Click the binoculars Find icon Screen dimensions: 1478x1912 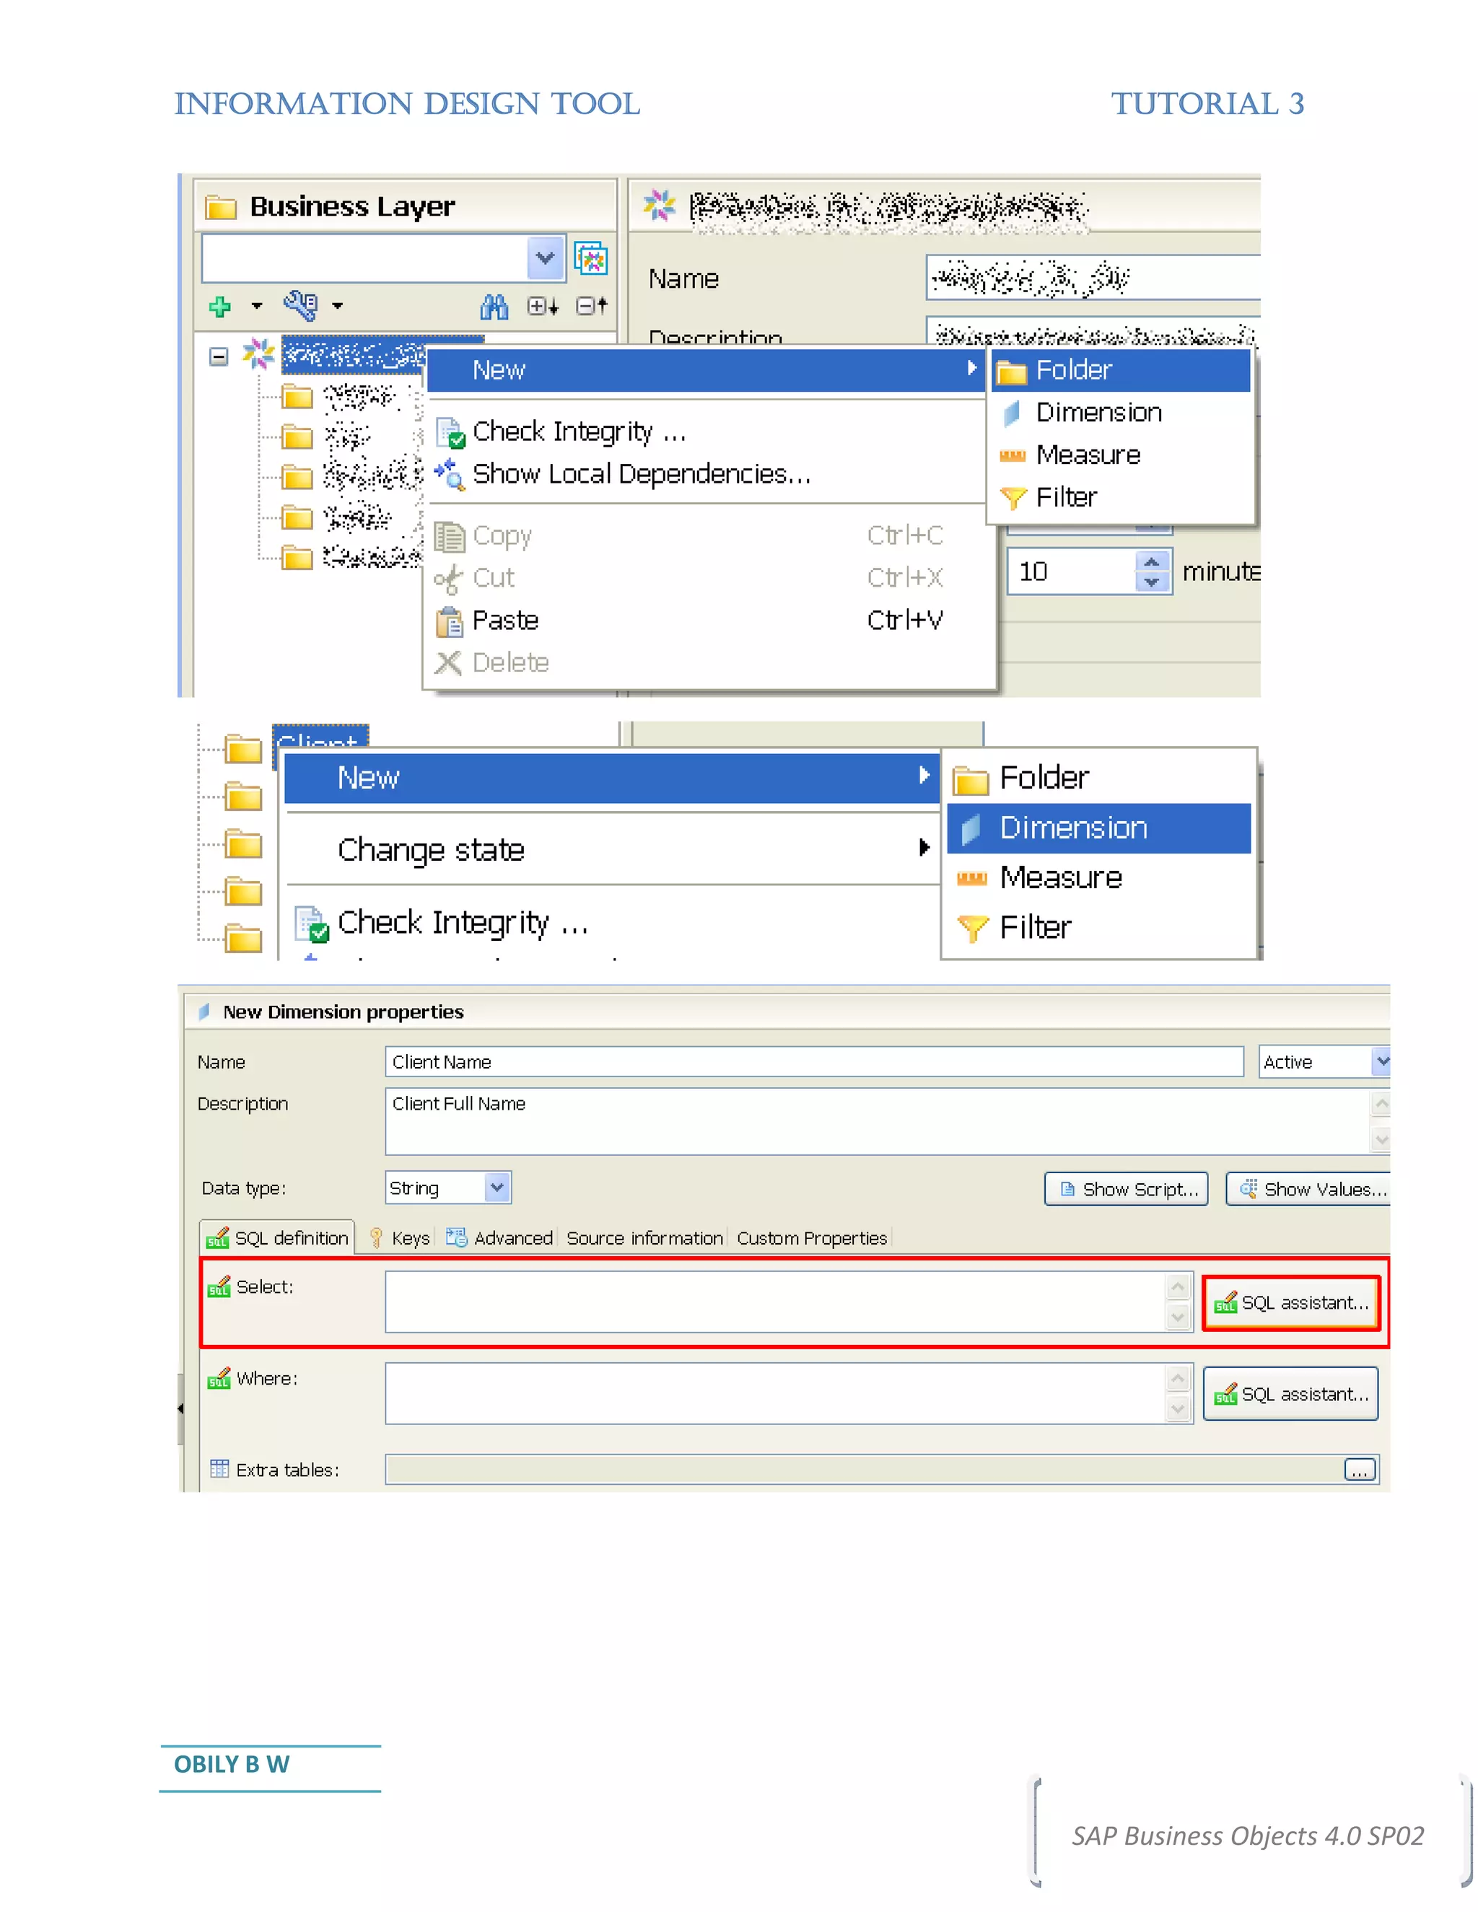pyautogui.click(x=494, y=307)
